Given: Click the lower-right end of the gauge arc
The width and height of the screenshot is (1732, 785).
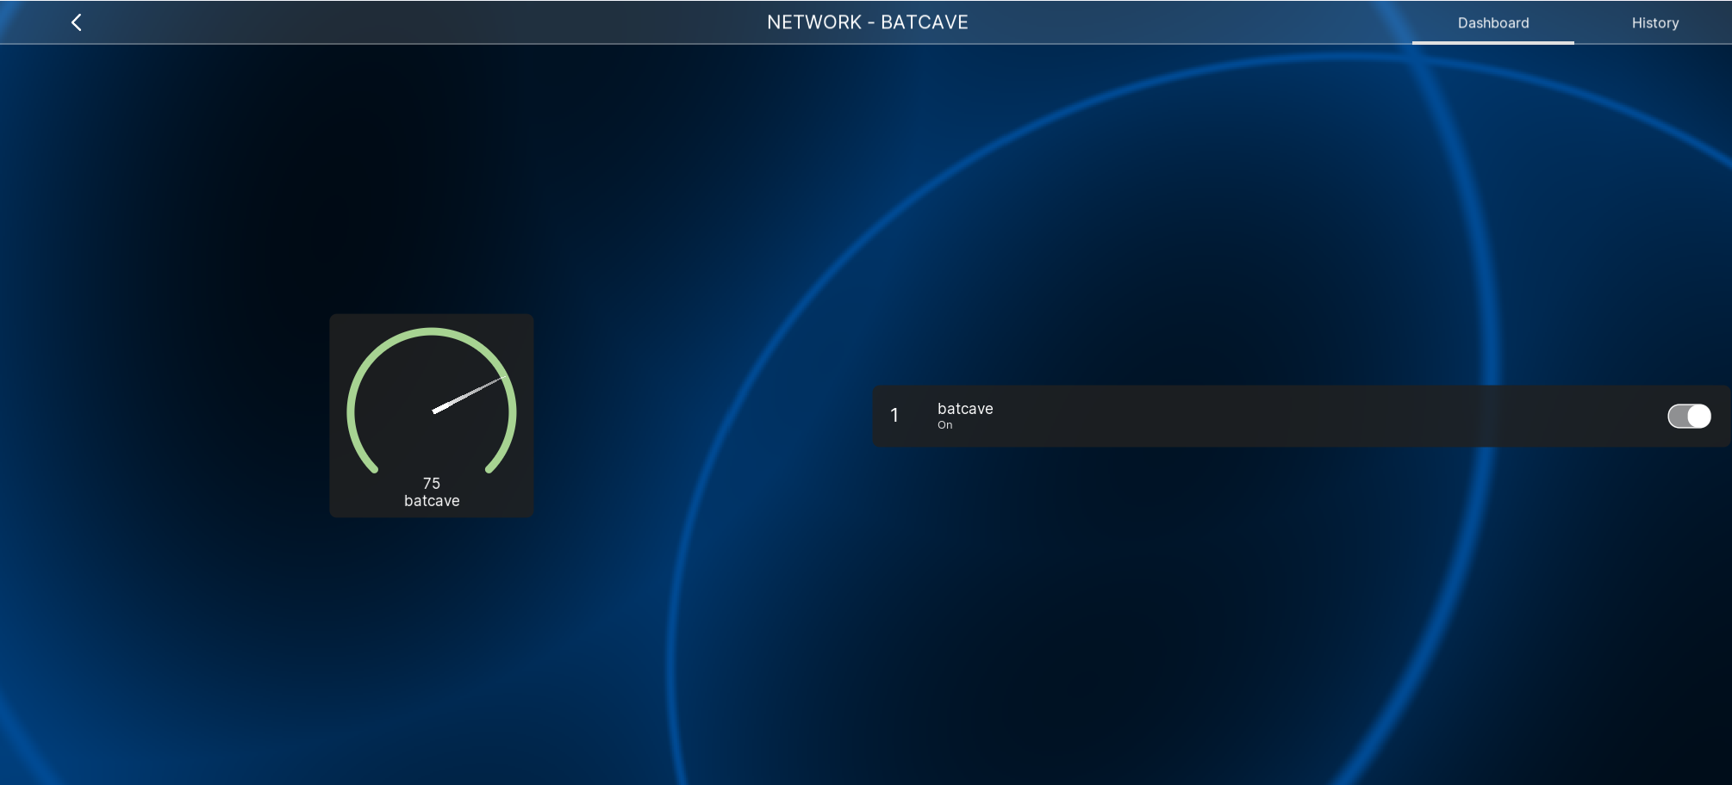Looking at the screenshot, I should (489, 469).
